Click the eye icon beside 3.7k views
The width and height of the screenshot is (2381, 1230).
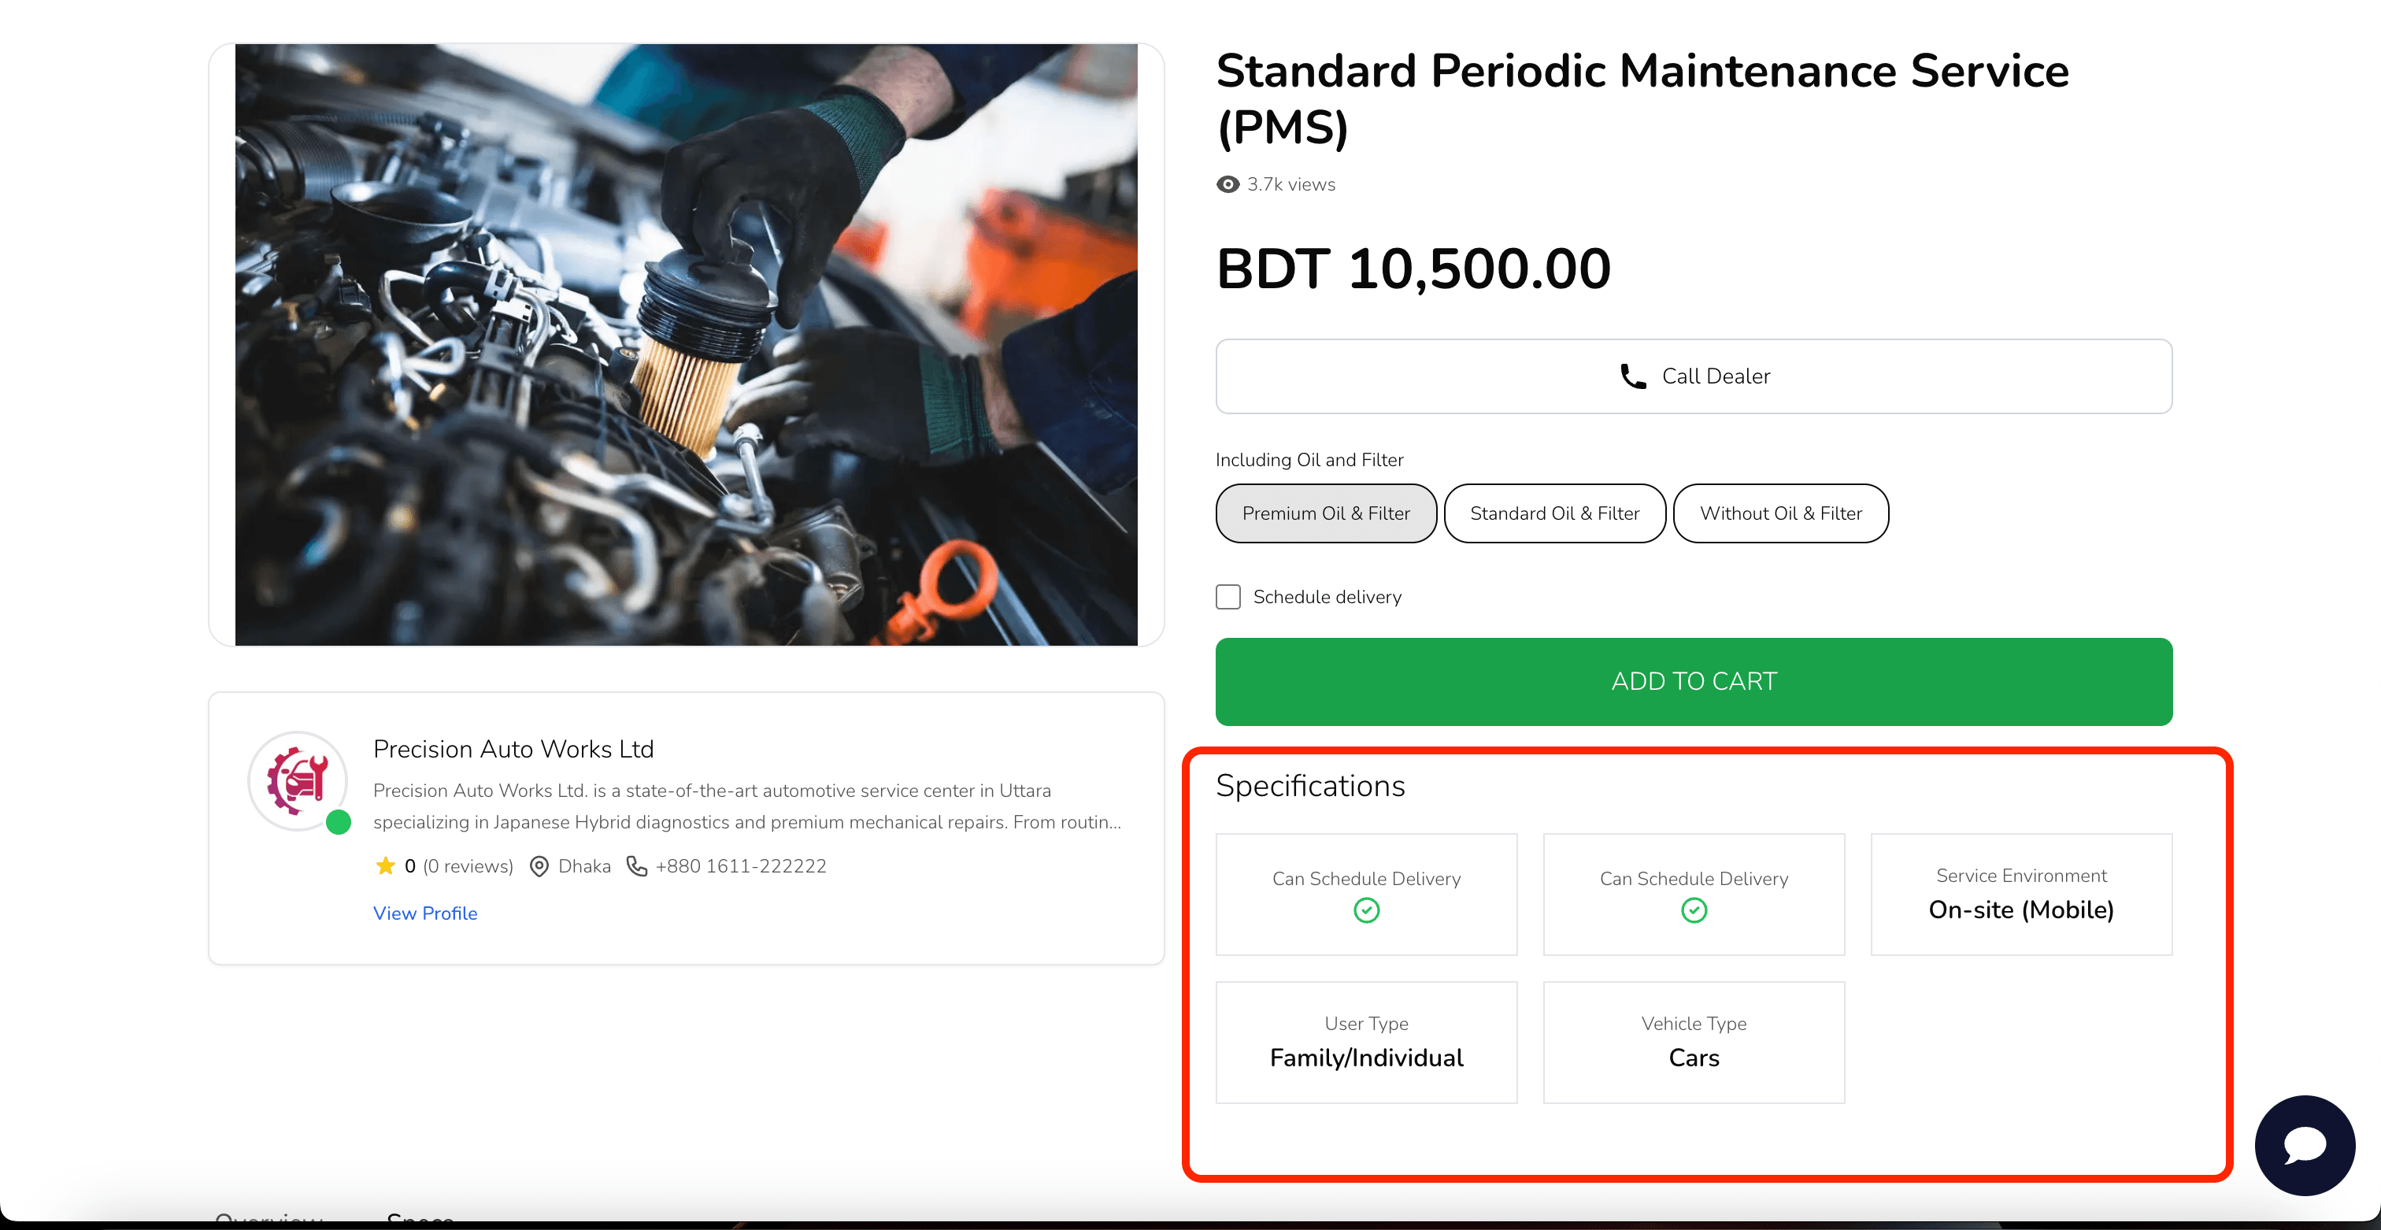click(x=1228, y=185)
